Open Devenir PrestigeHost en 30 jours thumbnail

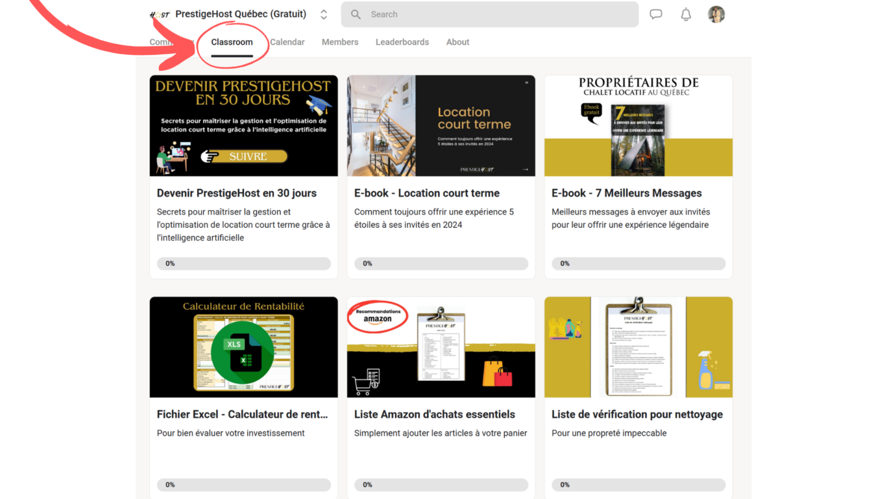(244, 126)
